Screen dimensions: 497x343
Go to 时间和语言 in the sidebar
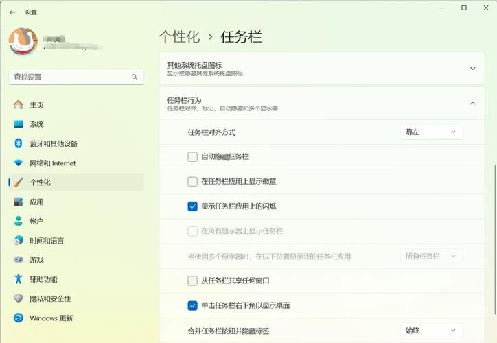[x=47, y=241]
